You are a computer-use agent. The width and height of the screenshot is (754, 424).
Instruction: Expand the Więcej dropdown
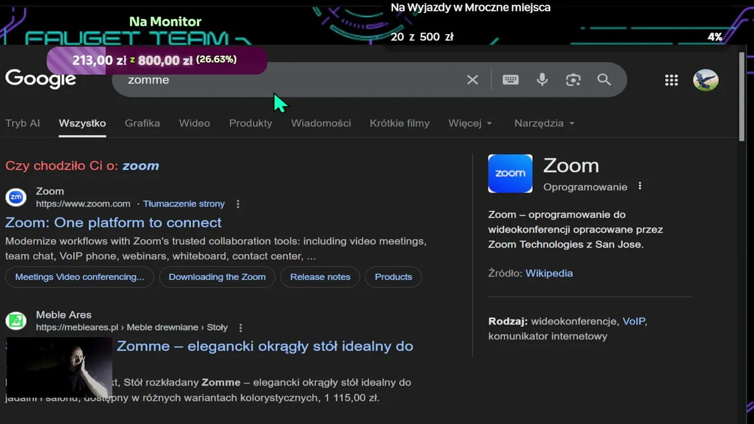pyautogui.click(x=470, y=123)
